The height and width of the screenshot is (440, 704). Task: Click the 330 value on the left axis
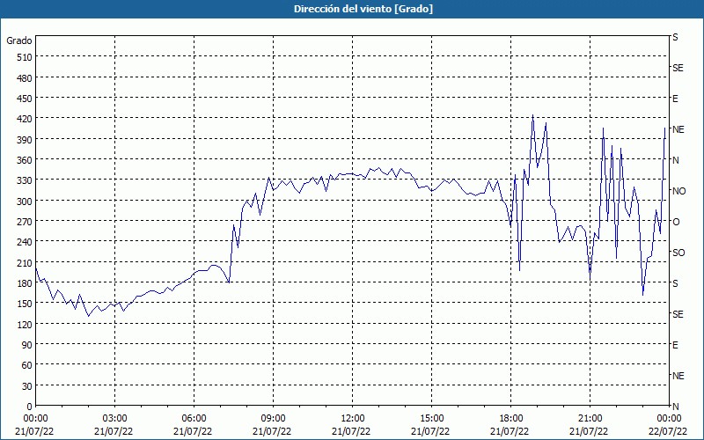tap(25, 180)
